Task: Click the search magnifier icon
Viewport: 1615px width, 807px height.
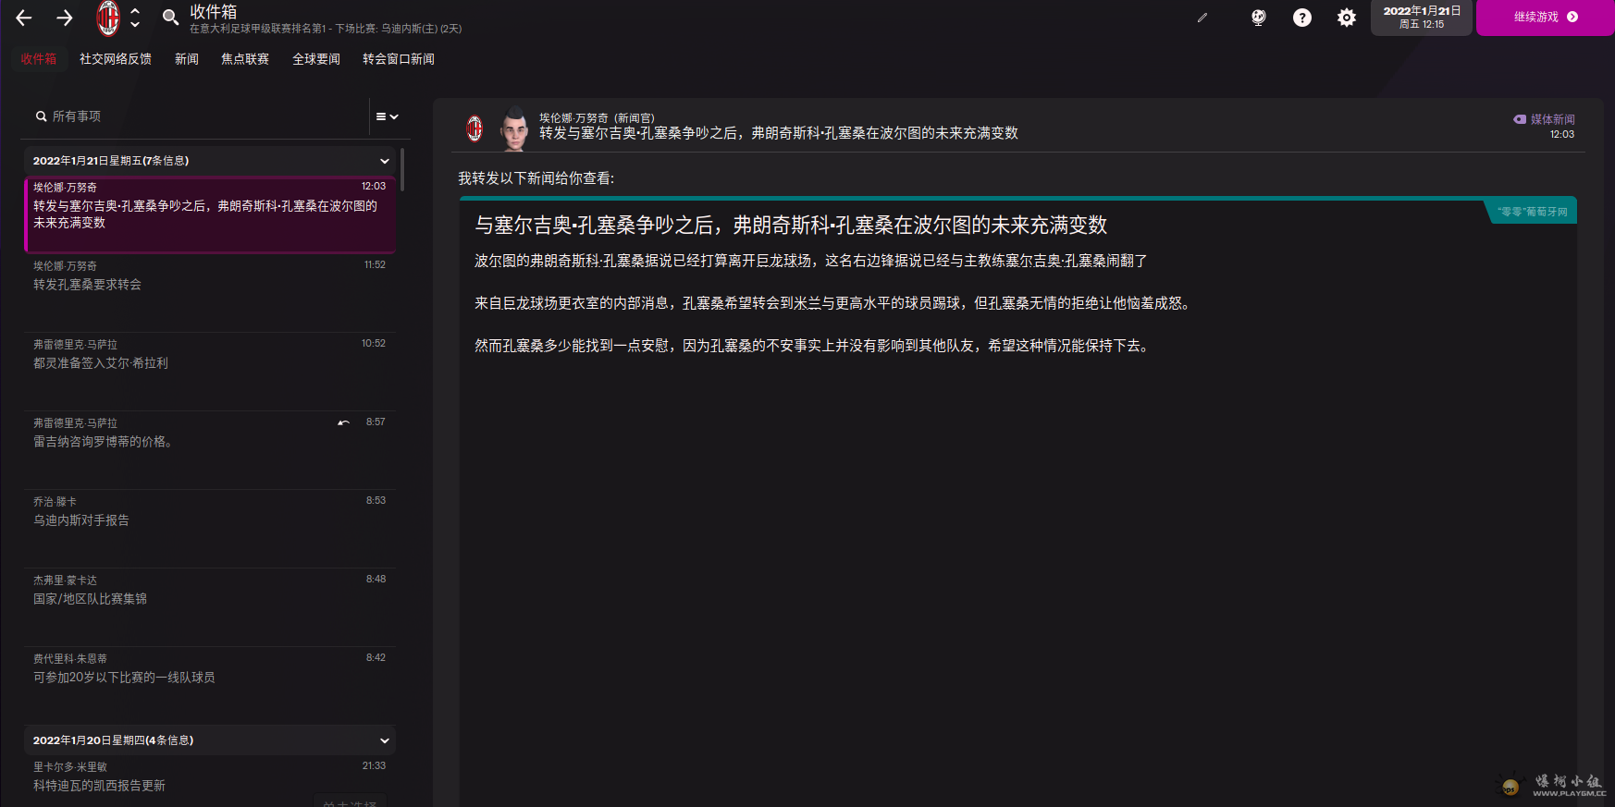Action: click(170, 18)
